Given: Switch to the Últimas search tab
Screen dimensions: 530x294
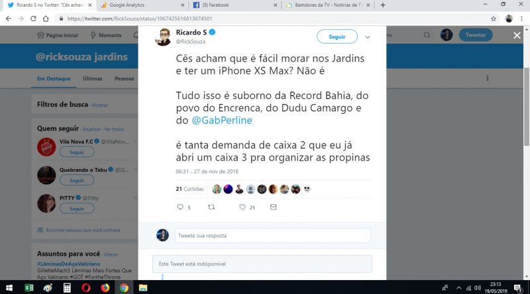Looking at the screenshot, I should pos(92,79).
